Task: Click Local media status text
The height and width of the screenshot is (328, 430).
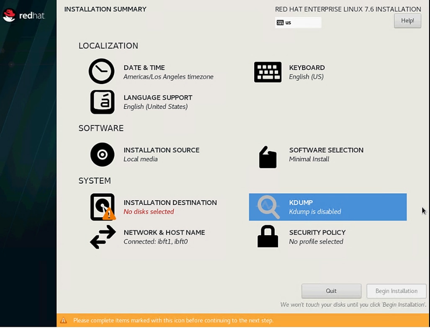Action: [140, 159]
